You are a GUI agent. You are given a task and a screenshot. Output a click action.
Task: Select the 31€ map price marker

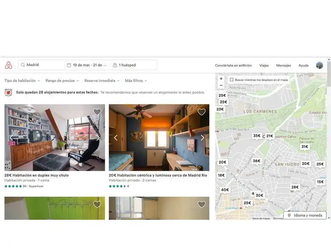(304, 147)
